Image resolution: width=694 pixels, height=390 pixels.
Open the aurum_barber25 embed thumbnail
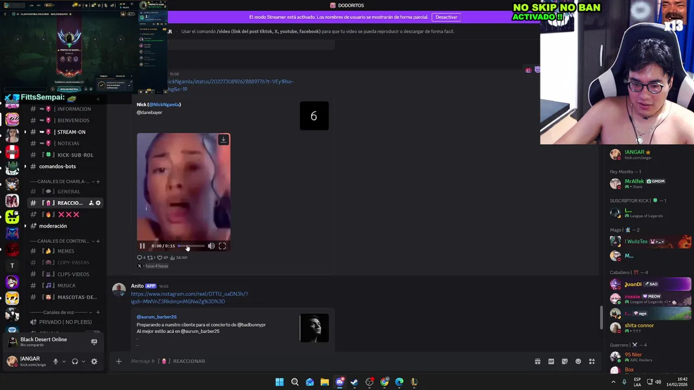(x=314, y=328)
